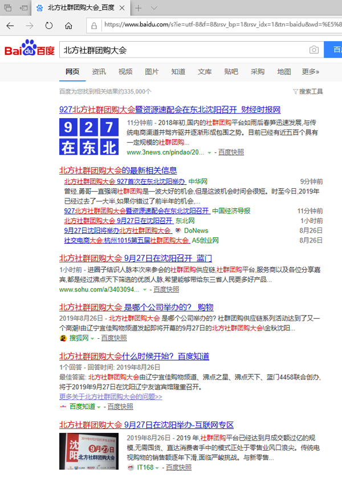
Task: Open the 采购 tab
Action: point(258,72)
